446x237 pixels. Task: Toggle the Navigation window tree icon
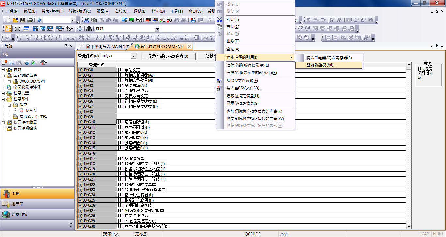coord(8,29)
